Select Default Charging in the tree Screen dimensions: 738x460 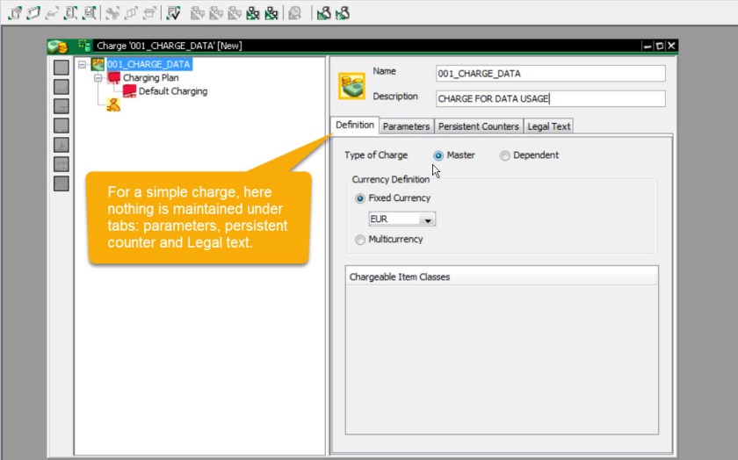[x=172, y=91]
